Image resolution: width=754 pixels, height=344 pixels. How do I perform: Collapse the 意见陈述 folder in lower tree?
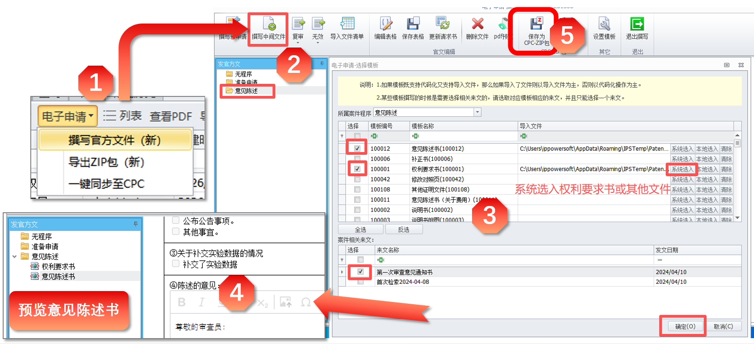tap(14, 256)
